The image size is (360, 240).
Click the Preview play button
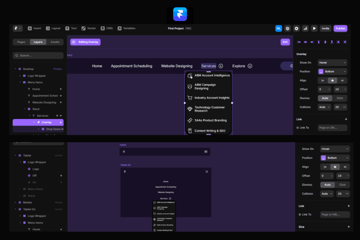[314, 28]
